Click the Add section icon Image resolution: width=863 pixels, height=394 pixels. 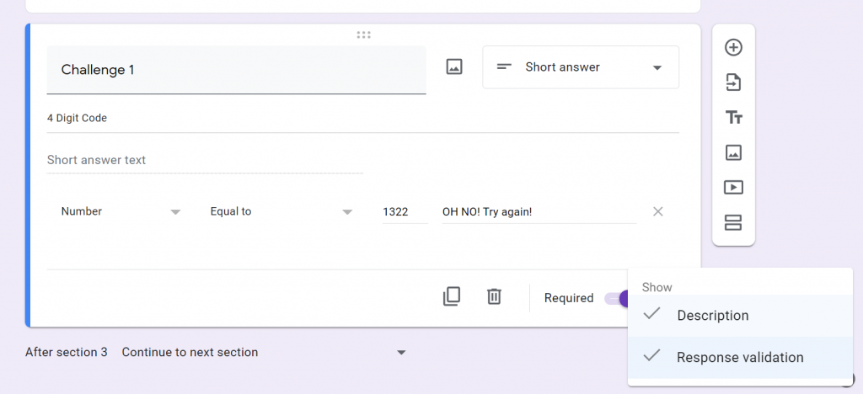coord(733,222)
